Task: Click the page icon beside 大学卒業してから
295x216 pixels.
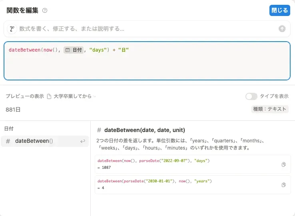Action: coord(49,96)
